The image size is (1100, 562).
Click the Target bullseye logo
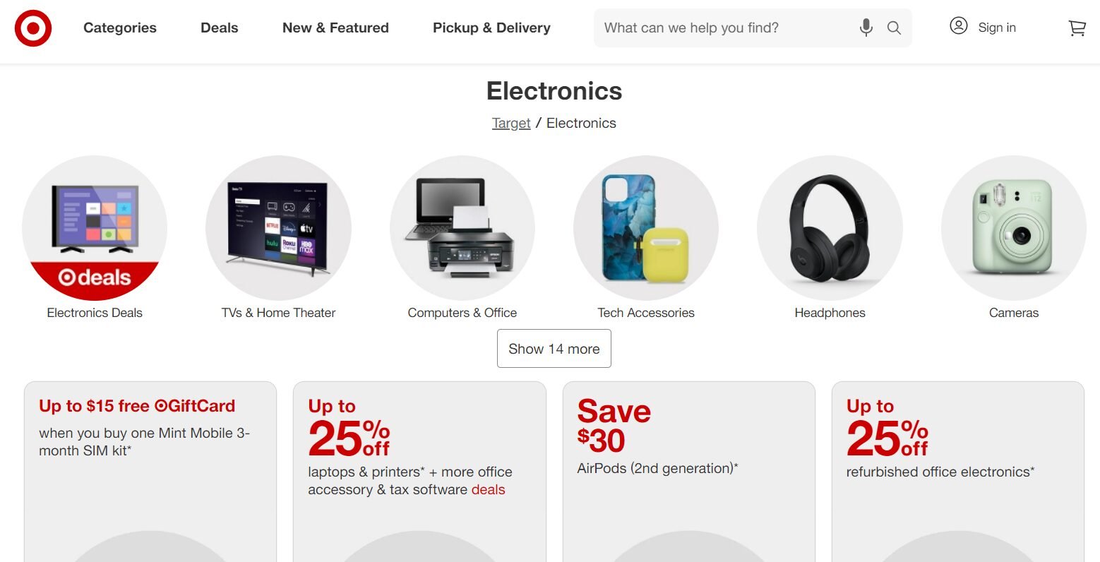pyautogui.click(x=32, y=28)
